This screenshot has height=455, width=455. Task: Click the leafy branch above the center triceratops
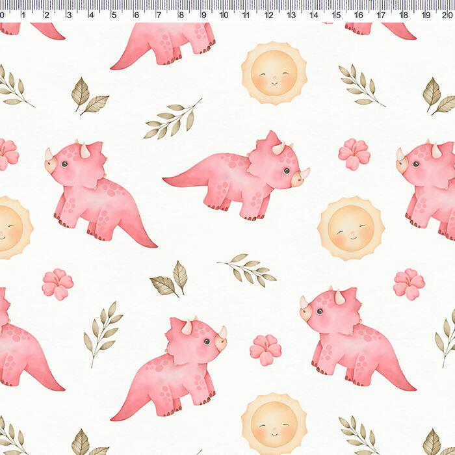click(172, 120)
